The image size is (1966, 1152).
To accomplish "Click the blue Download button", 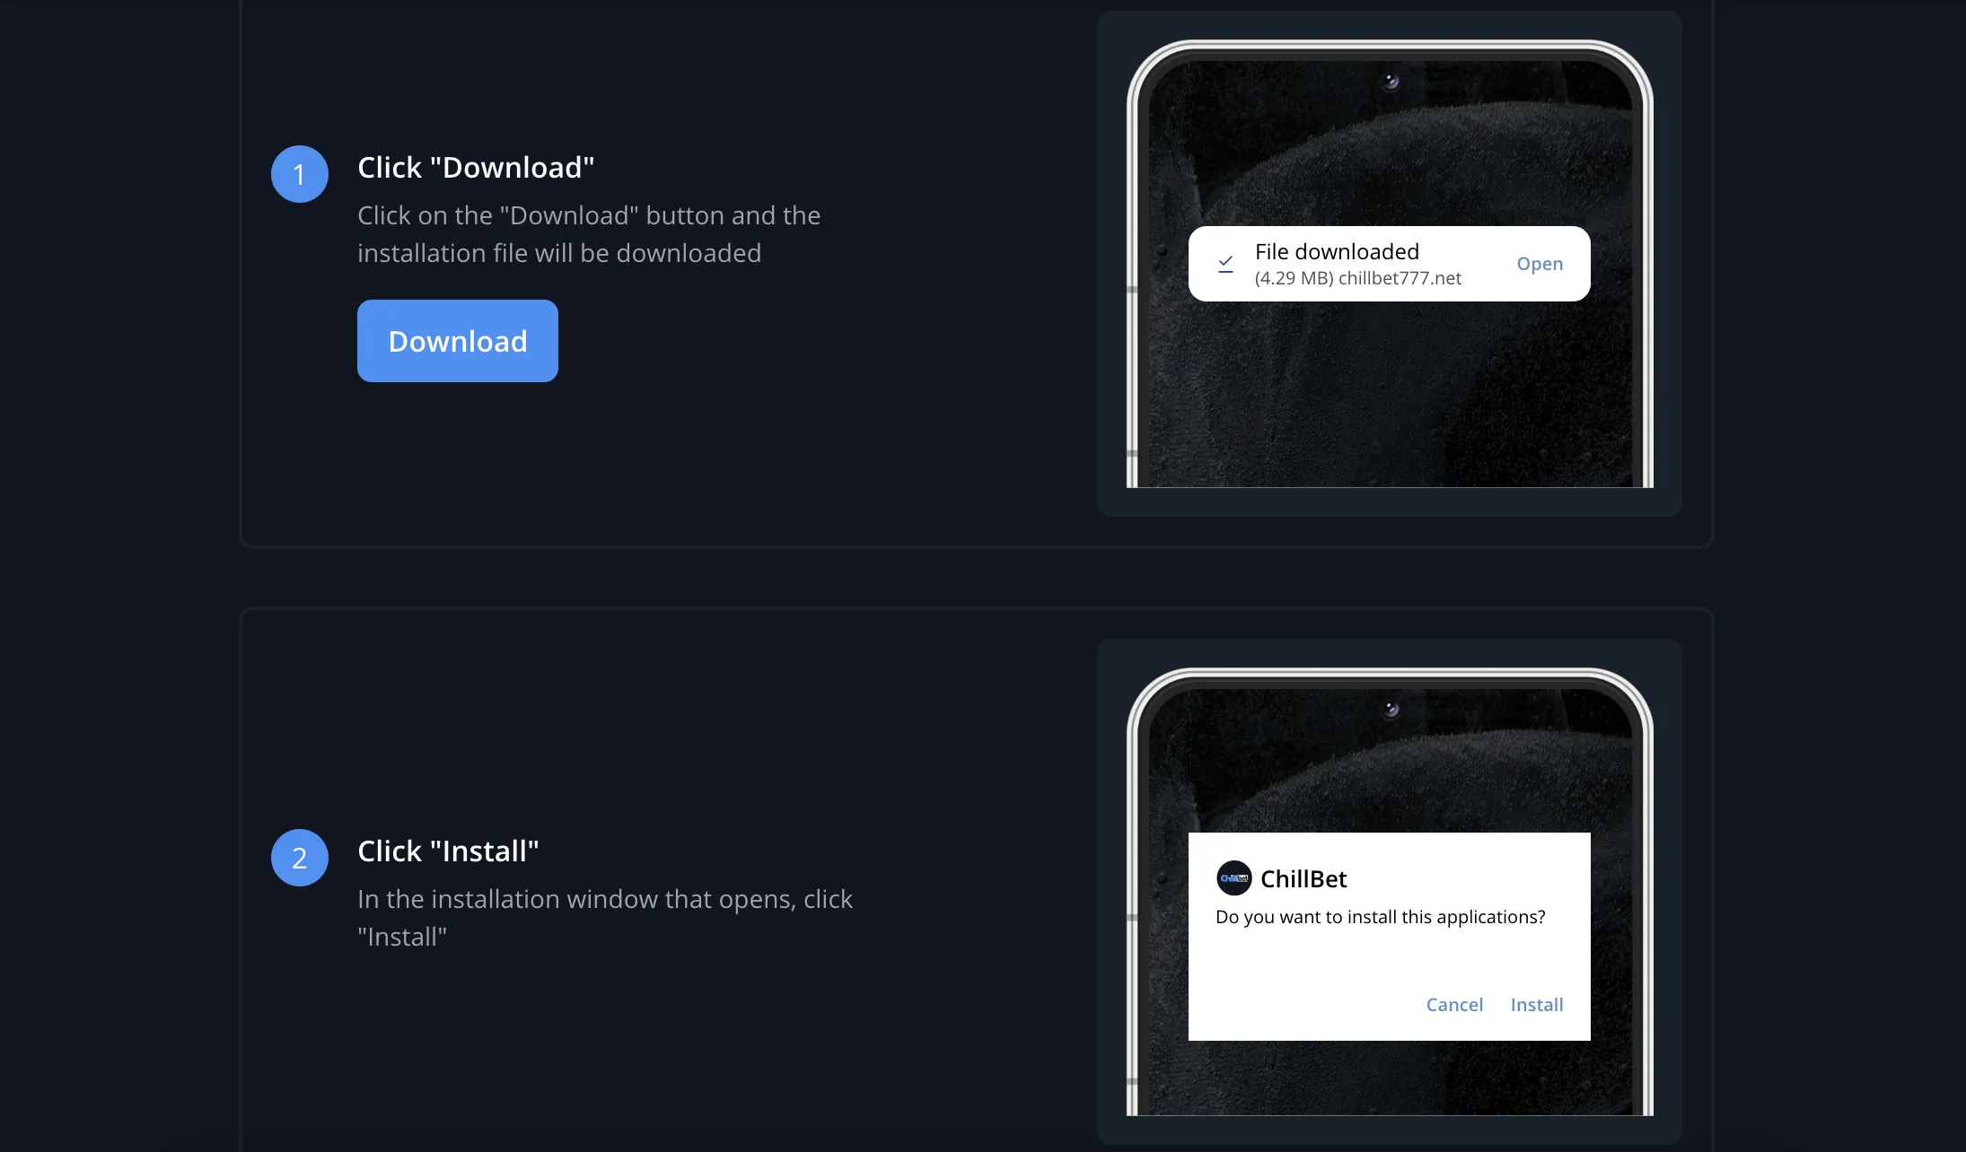I will click(457, 341).
